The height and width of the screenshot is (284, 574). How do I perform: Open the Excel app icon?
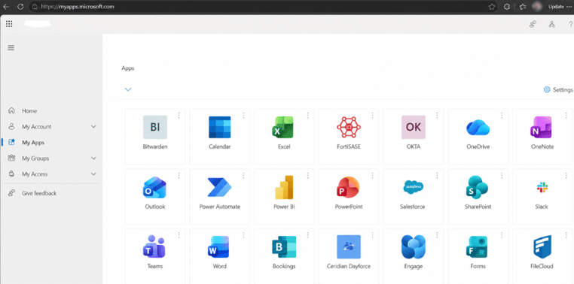pyautogui.click(x=282, y=127)
